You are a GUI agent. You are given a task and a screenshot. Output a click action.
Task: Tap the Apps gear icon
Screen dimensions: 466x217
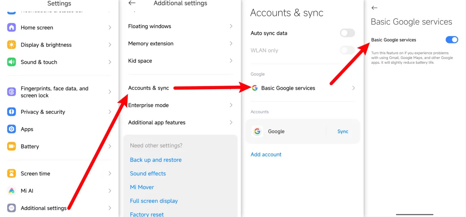click(x=12, y=129)
